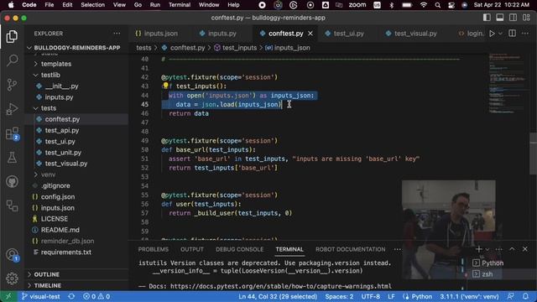Close the conftest.py tab
This screenshot has width=537, height=302.
click(310, 34)
